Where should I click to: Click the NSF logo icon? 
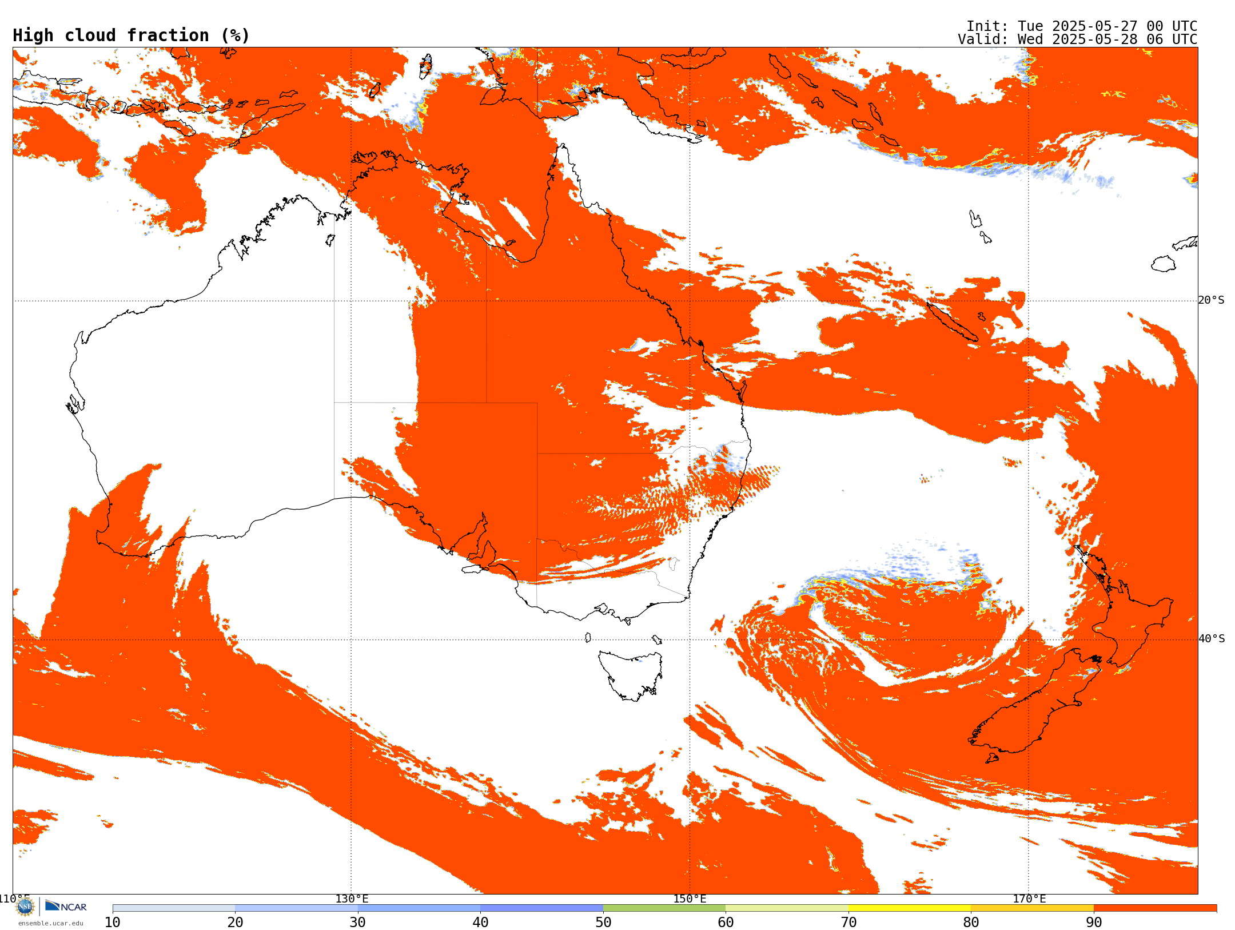coord(25,907)
